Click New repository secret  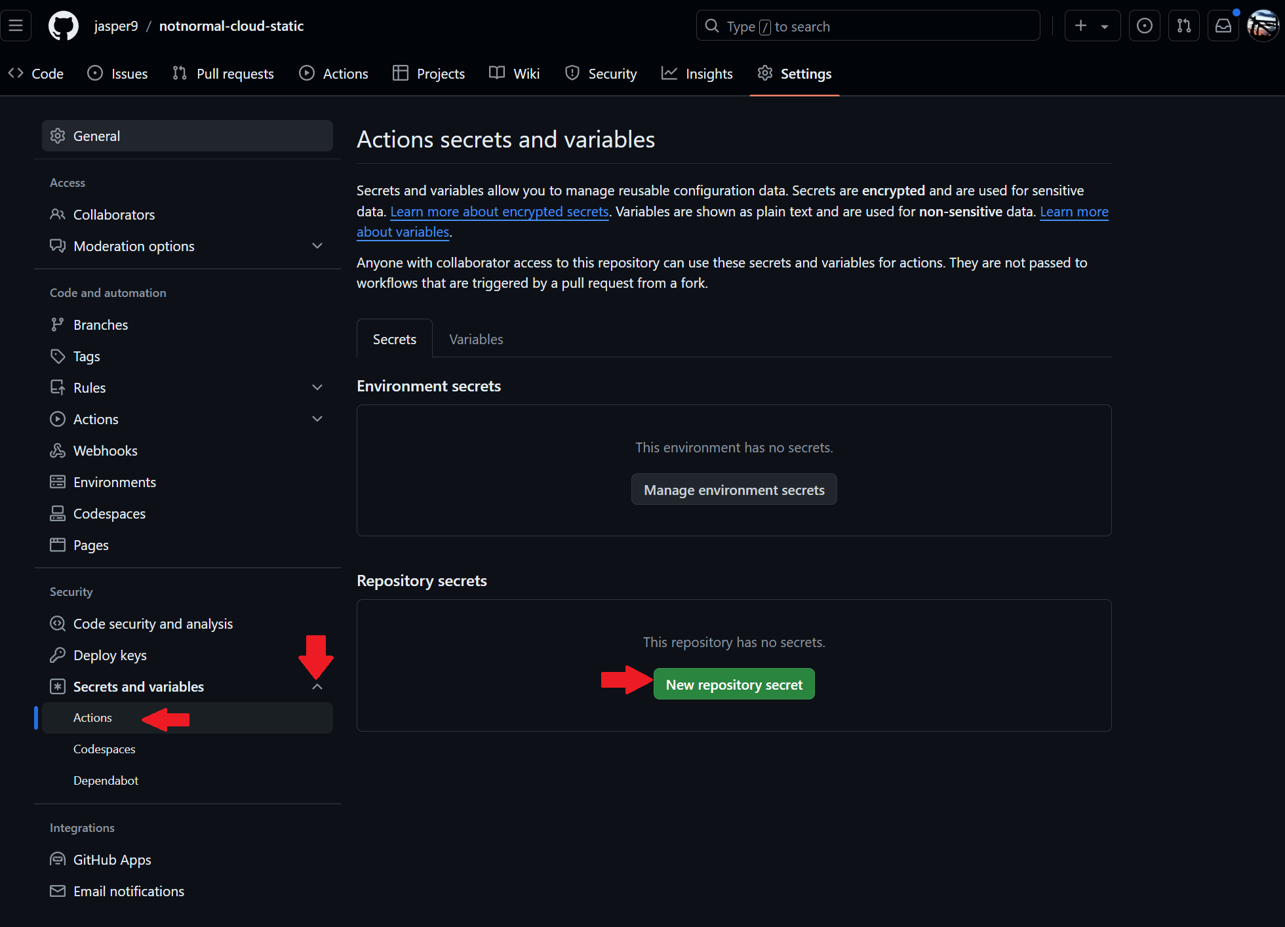(x=734, y=684)
